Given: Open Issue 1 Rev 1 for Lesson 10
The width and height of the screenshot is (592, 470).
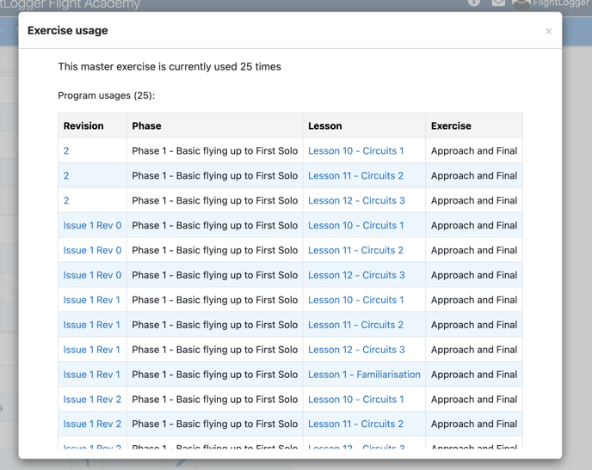Looking at the screenshot, I should coord(91,300).
